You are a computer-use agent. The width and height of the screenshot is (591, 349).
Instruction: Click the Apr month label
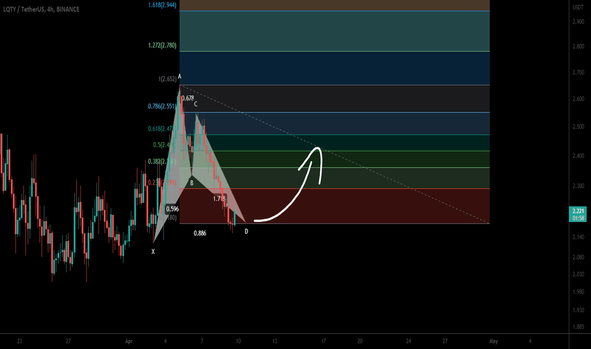click(129, 341)
